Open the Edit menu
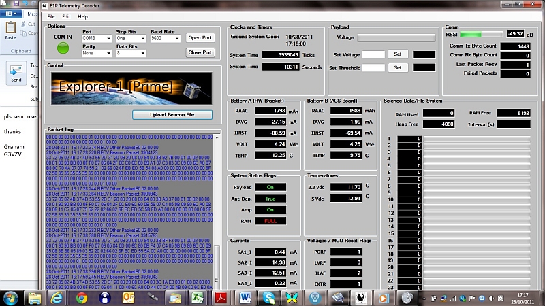Viewport: 545px width, 306px height. (66, 16)
